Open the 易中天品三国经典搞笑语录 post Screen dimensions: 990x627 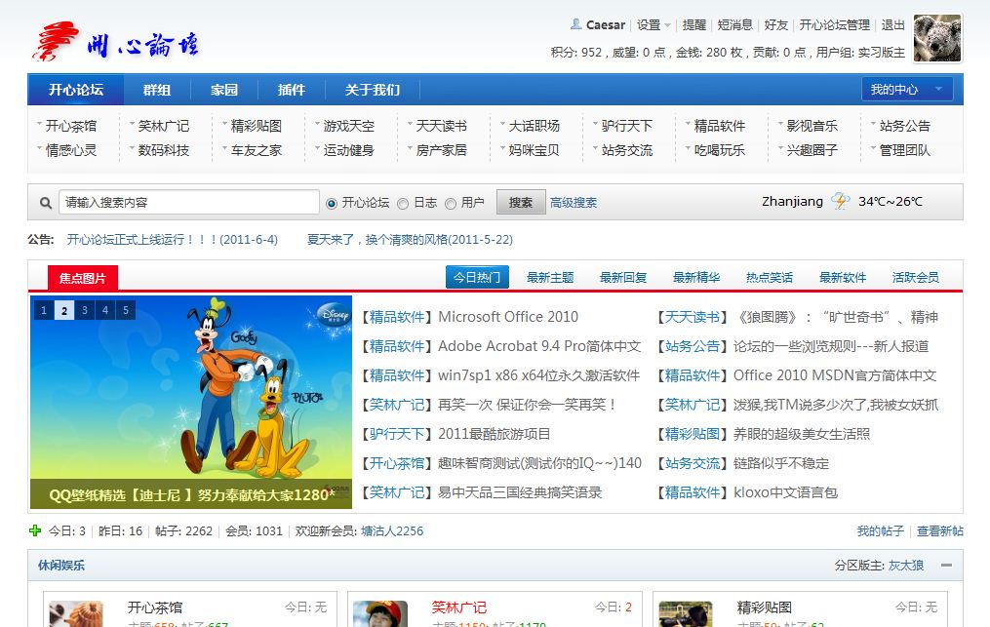tap(520, 492)
